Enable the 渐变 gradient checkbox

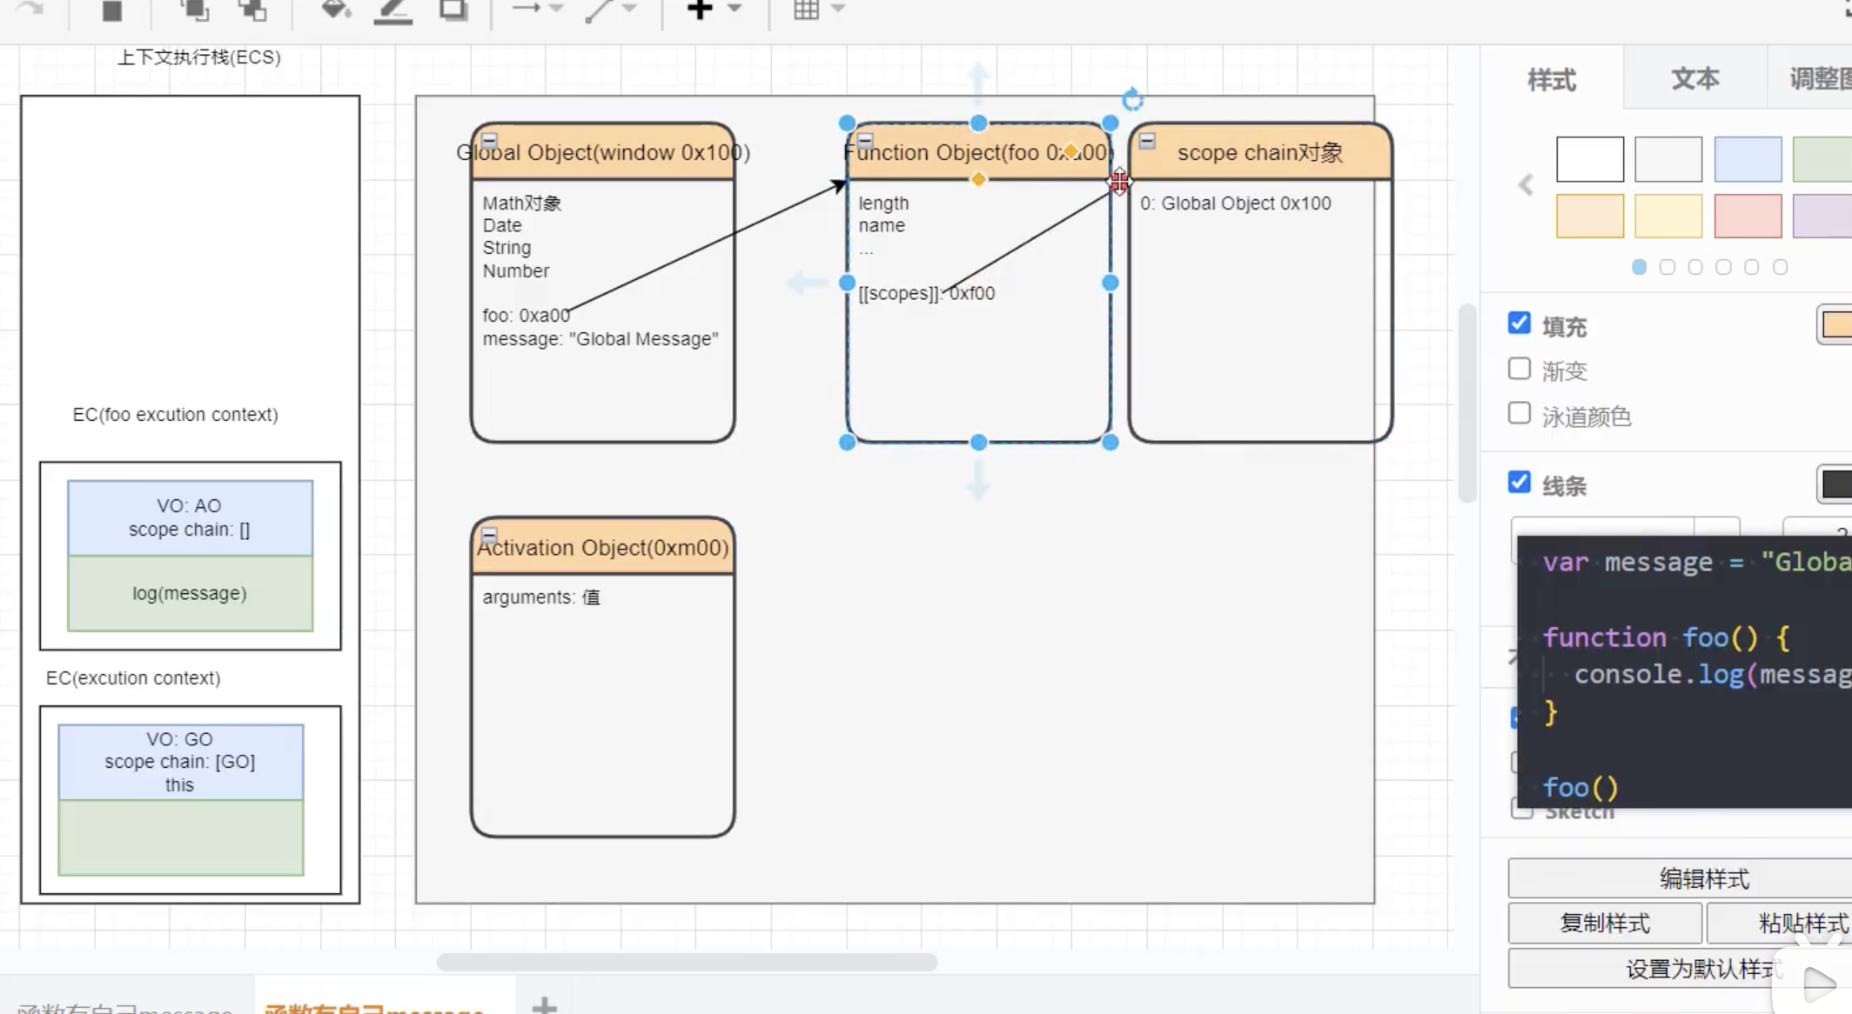coord(1520,369)
